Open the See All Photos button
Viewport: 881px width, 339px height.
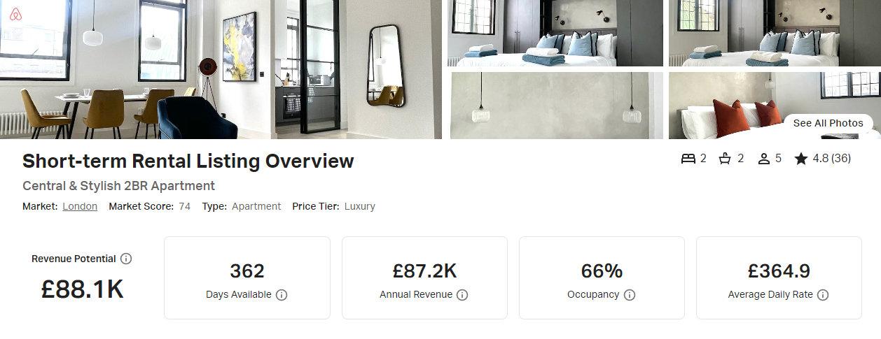coord(828,123)
